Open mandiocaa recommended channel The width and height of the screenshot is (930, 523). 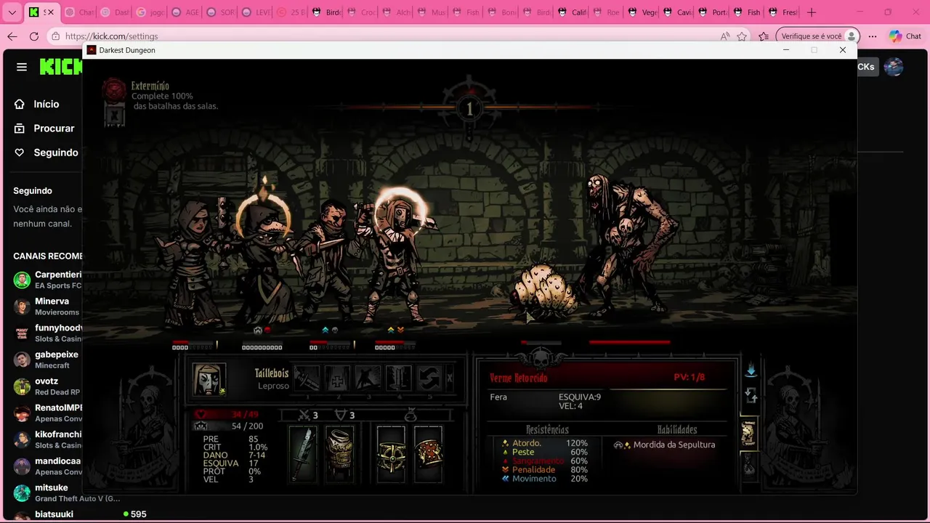(46, 466)
